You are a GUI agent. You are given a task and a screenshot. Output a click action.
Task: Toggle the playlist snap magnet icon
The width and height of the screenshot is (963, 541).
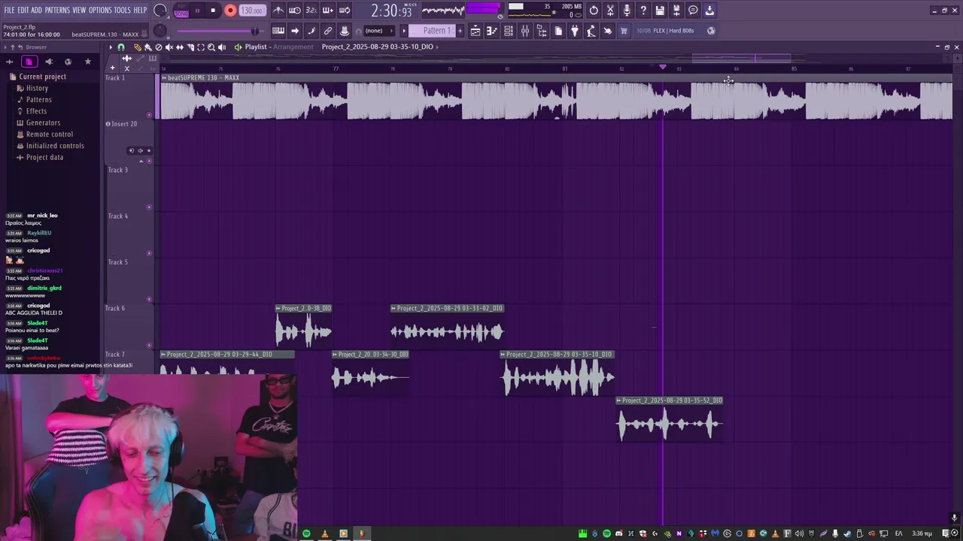[121, 47]
